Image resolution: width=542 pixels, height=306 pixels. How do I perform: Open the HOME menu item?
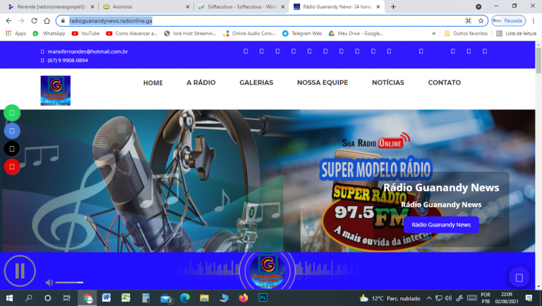pyautogui.click(x=152, y=83)
